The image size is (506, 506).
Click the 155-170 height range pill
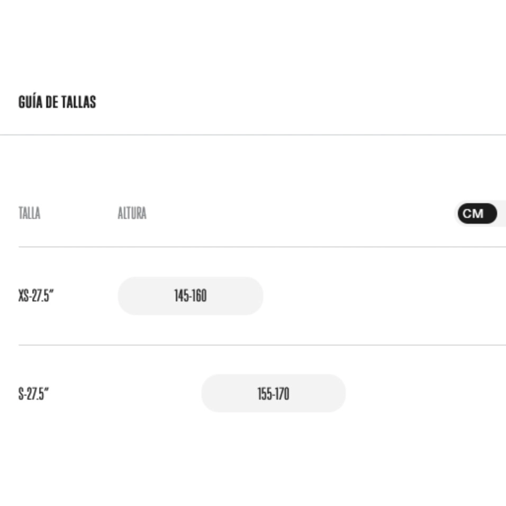(x=274, y=393)
